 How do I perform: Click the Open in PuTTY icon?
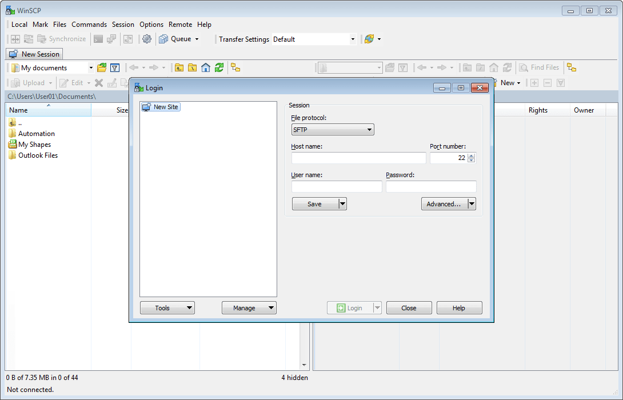click(x=111, y=39)
